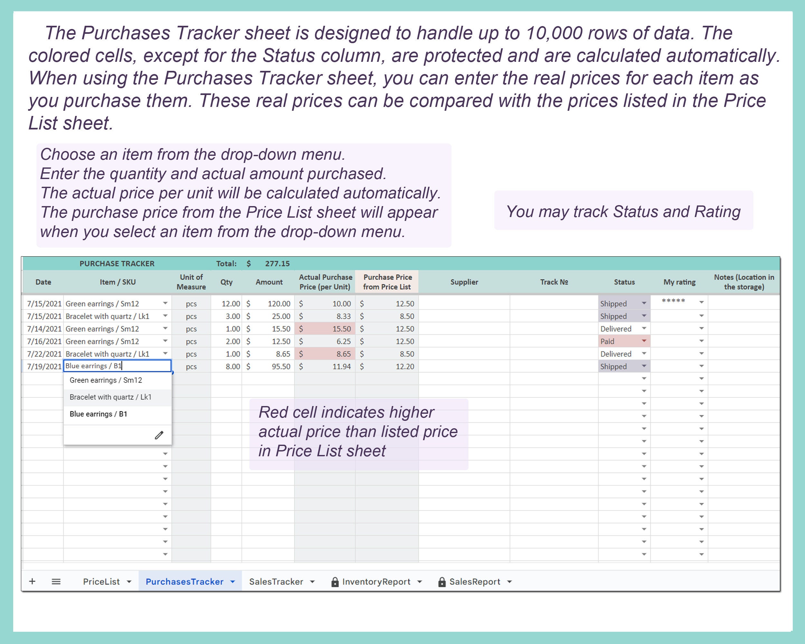The width and height of the screenshot is (805, 644).
Task: Select the date cell 7/22/2021
Action: click(43, 354)
